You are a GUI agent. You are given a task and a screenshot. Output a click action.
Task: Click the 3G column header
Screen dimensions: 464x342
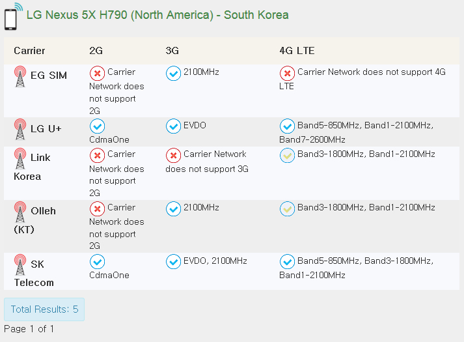[x=172, y=51]
